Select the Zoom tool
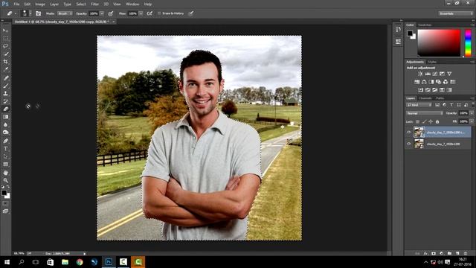The width and height of the screenshot is (476, 268). click(x=5, y=180)
